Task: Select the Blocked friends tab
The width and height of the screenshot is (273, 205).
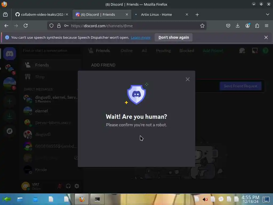Action: 187,51
